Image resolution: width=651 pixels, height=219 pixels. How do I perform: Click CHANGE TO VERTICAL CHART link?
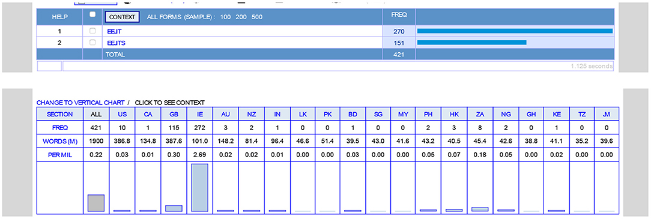pyautogui.click(x=80, y=103)
